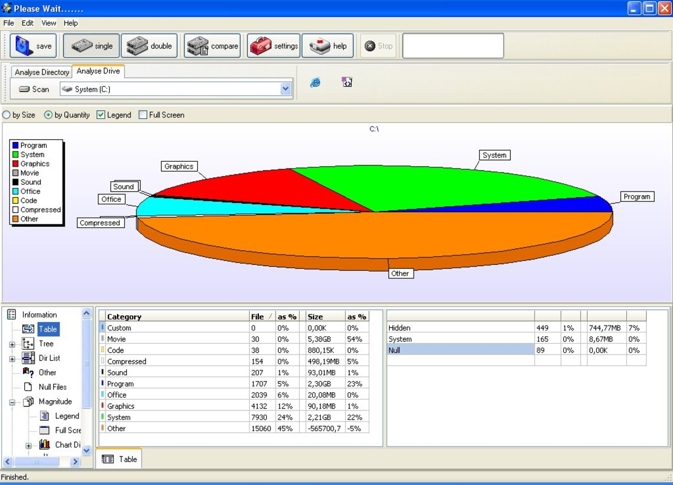The image size is (673, 485).
Task: Open the View menu
Action: [49, 23]
